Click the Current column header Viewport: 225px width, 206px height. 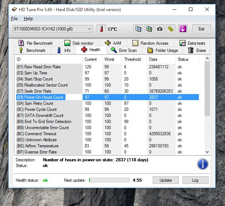click(92, 59)
